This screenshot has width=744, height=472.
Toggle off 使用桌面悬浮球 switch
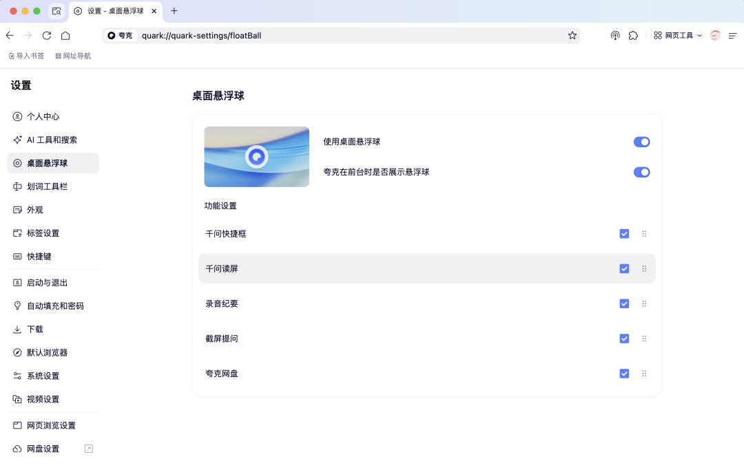tap(641, 142)
